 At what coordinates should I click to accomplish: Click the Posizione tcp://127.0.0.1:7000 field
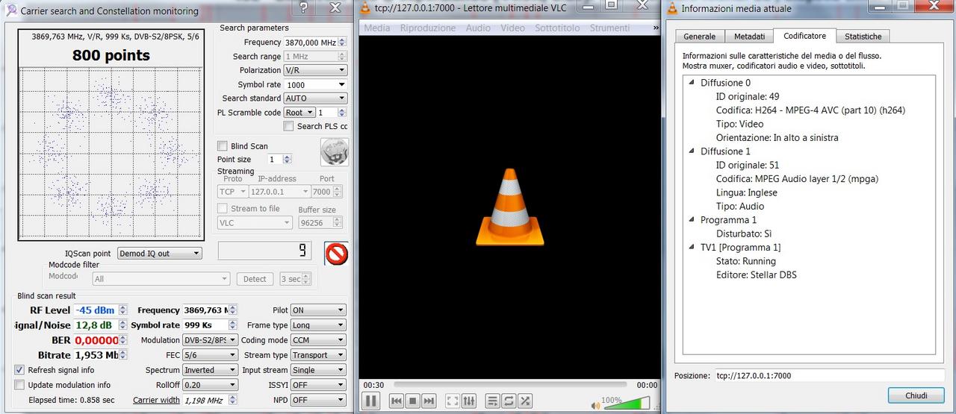(x=830, y=375)
